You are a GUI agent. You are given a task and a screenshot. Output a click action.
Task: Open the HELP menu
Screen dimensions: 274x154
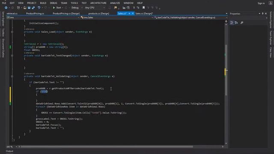point(140,3)
